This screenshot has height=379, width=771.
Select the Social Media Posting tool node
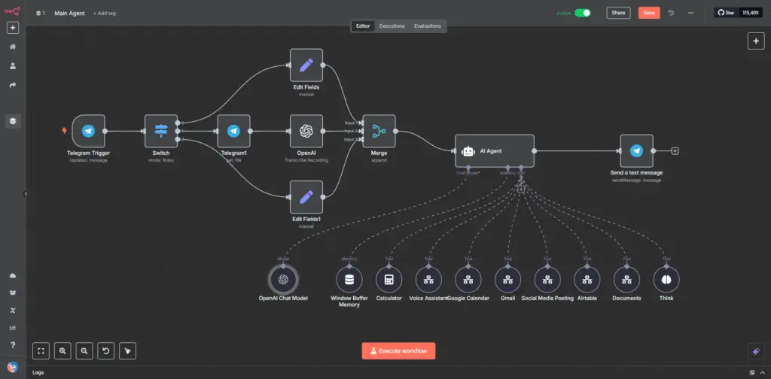[547, 280]
